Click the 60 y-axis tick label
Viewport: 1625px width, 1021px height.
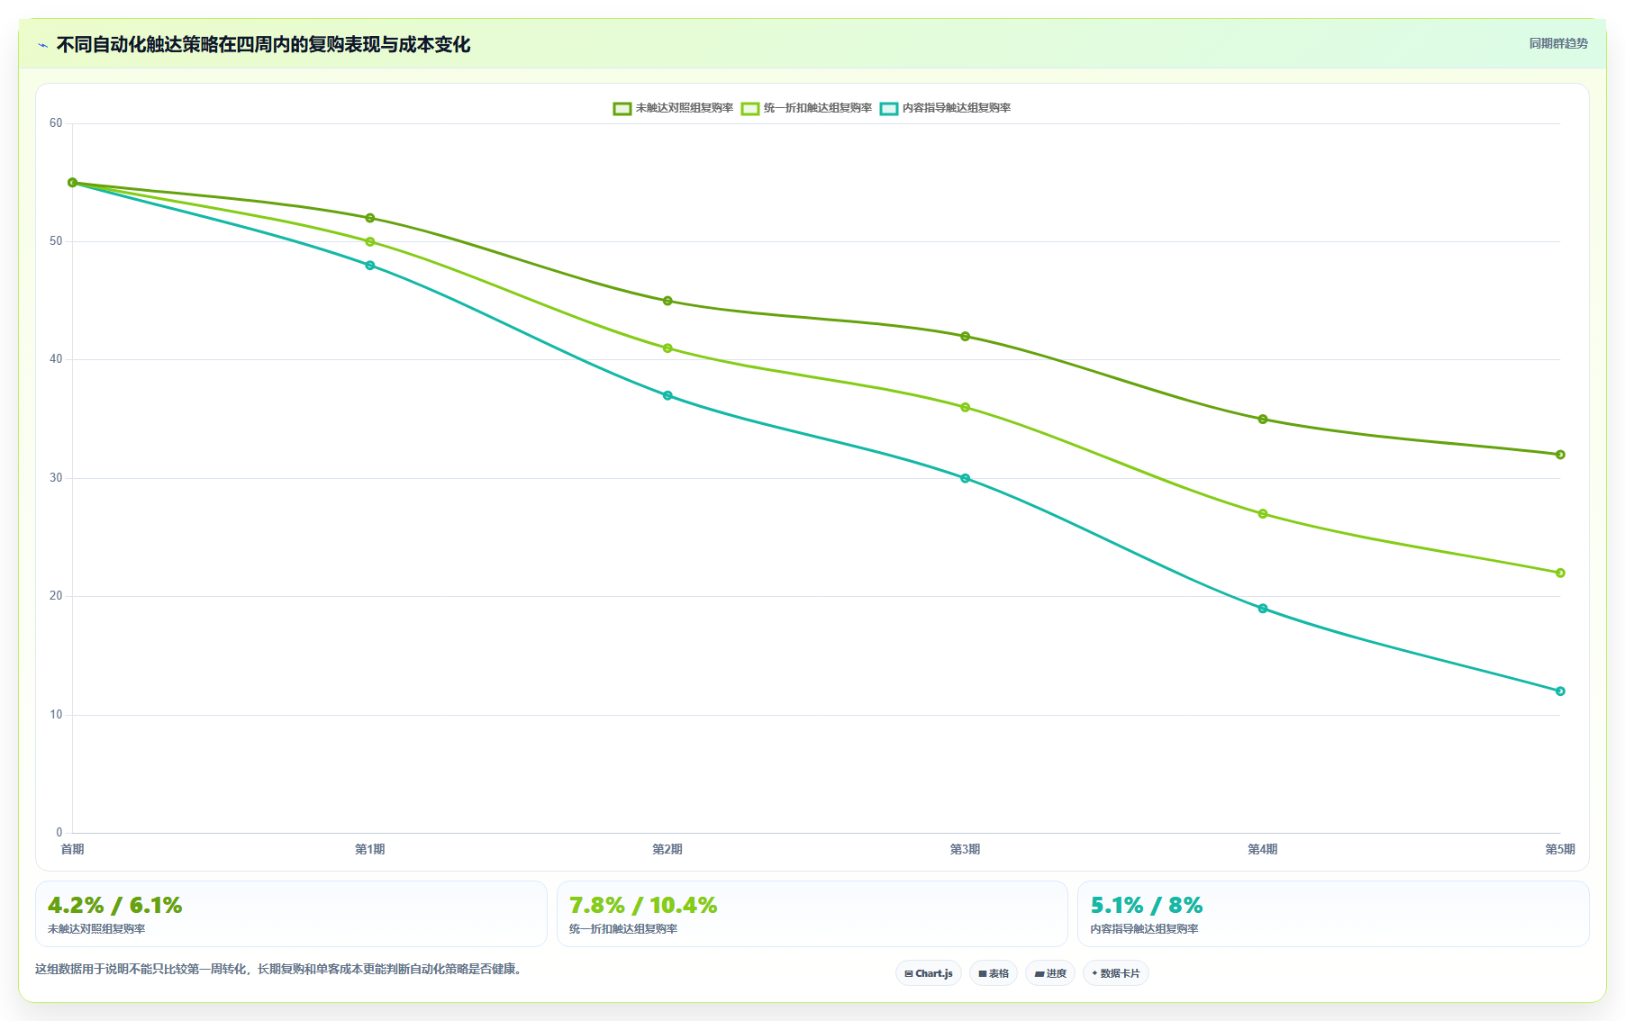[56, 123]
